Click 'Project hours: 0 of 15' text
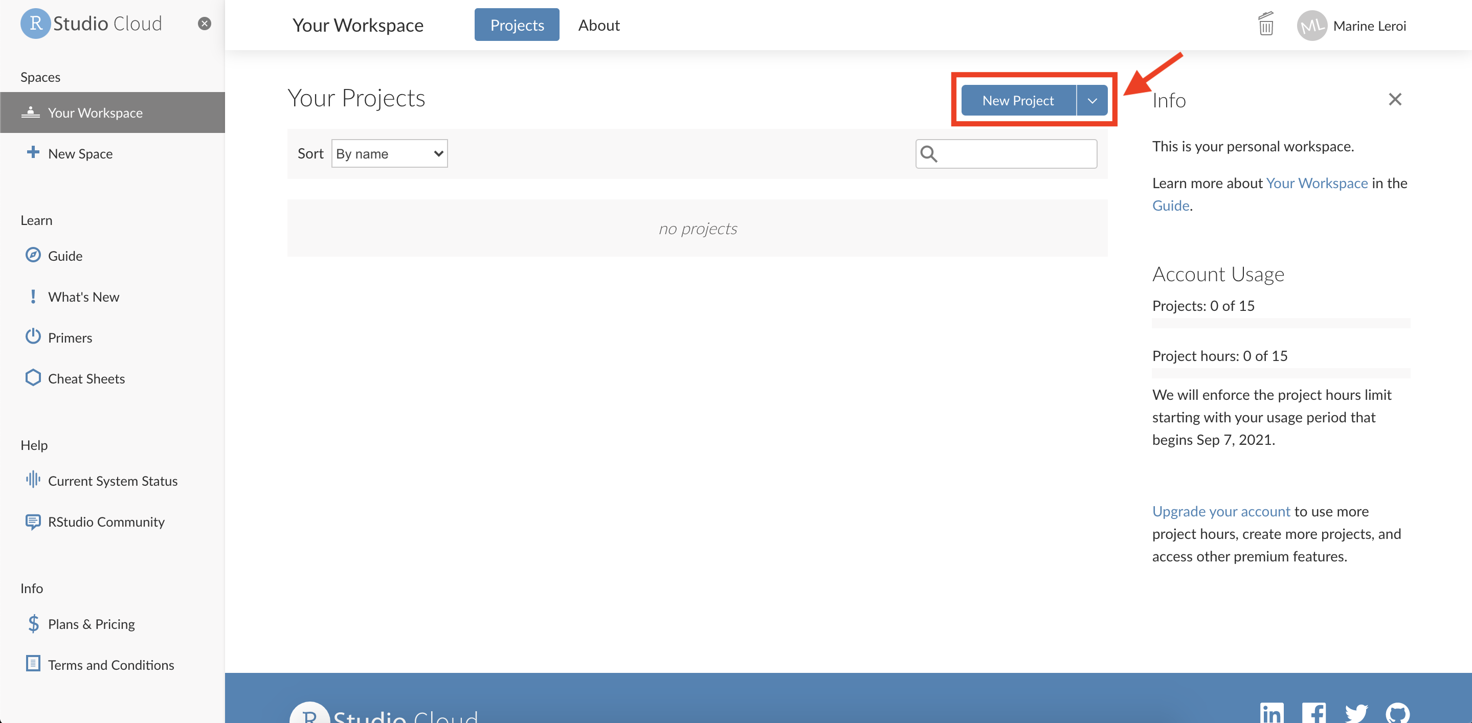This screenshot has width=1472, height=723. tap(1219, 356)
